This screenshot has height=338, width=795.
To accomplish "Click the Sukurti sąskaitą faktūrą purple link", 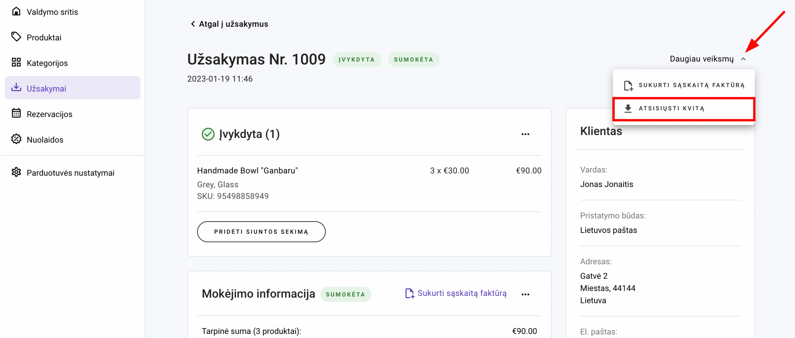I will click(462, 293).
